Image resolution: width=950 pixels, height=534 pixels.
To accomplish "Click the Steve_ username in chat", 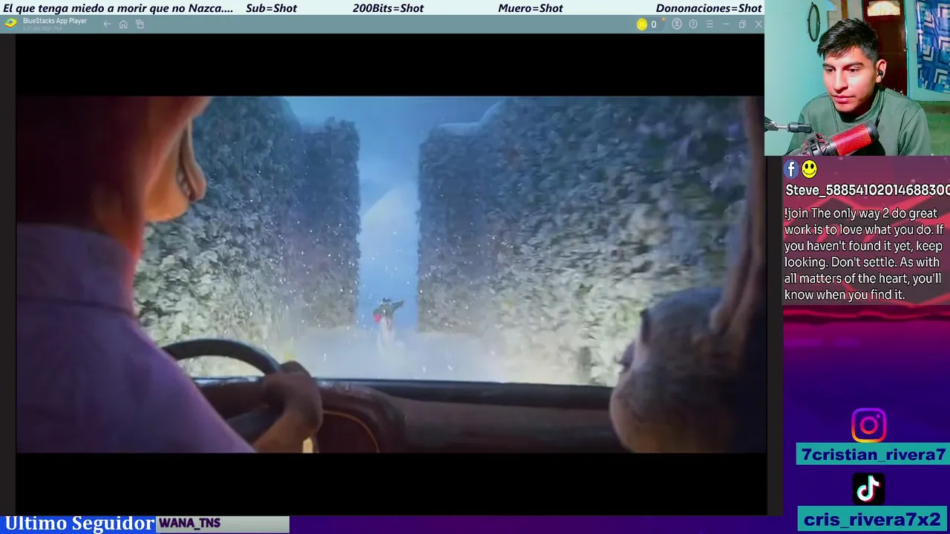I will click(867, 191).
